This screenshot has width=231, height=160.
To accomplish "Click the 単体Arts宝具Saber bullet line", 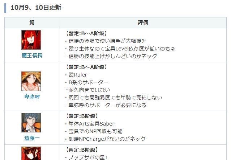I will [x=90, y=124].
